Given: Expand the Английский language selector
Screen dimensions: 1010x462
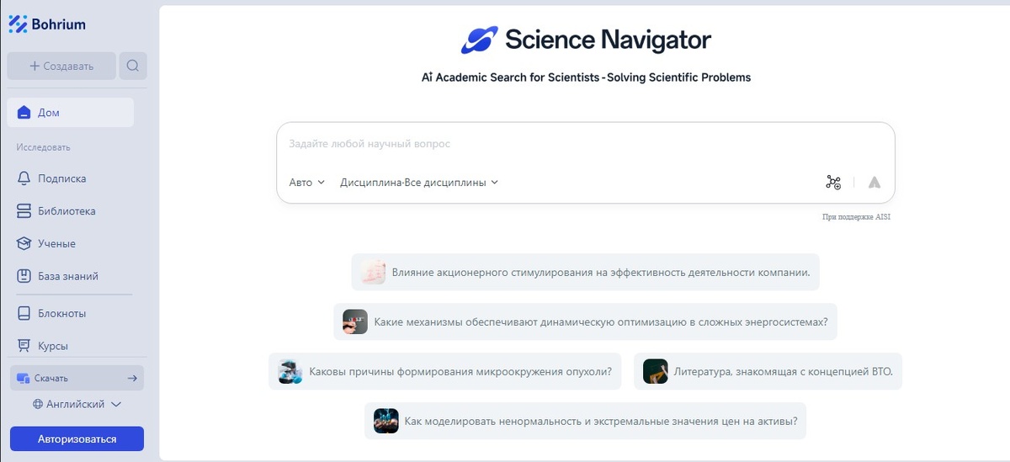Looking at the screenshot, I should click(x=77, y=404).
